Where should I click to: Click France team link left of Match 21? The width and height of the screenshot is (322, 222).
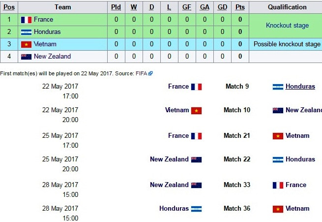click(178, 136)
